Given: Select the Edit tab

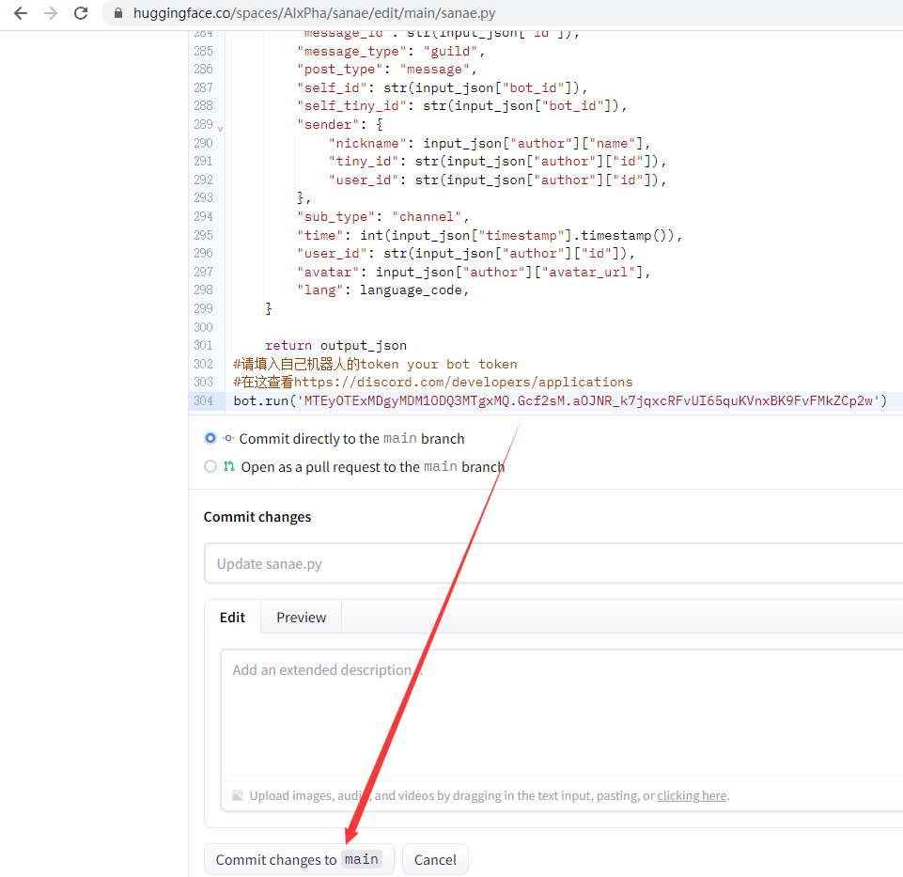Looking at the screenshot, I should coord(232,617).
